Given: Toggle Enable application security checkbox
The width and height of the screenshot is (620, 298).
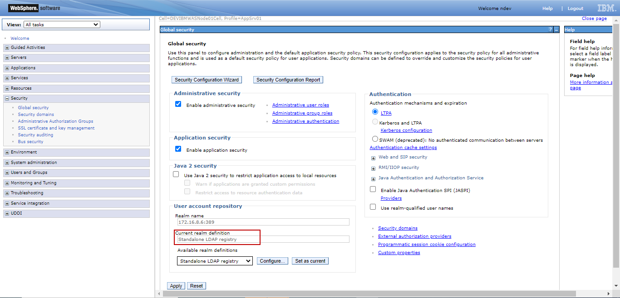Looking at the screenshot, I should coord(178,149).
